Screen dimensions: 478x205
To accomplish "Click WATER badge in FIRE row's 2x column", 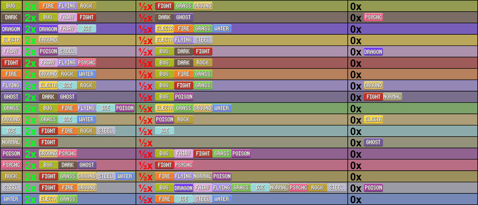I will click(x=86, y=74).
